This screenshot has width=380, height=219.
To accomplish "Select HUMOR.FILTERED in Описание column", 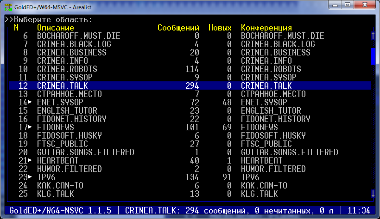I will coord(70,169).
